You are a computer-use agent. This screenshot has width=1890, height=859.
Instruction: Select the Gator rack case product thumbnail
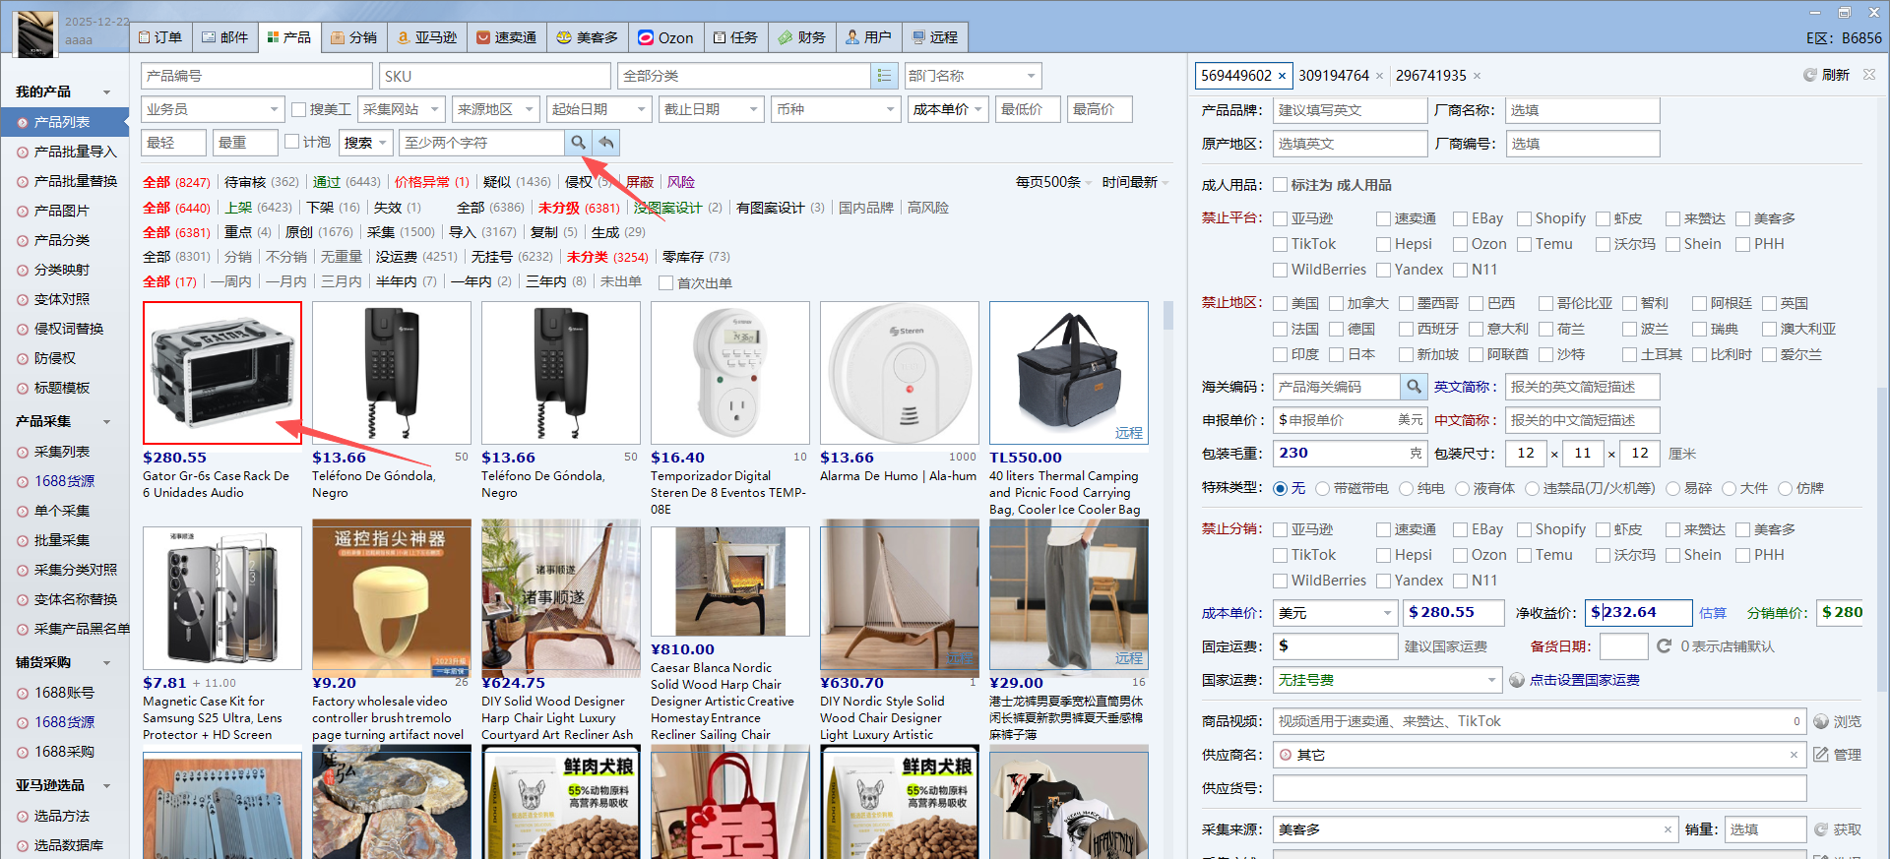pyautogui.click(x=222, y=373)
